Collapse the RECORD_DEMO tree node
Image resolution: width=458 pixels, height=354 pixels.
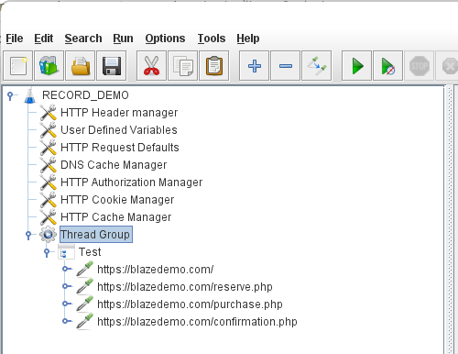pyautogui.click(x=10, y=96)
